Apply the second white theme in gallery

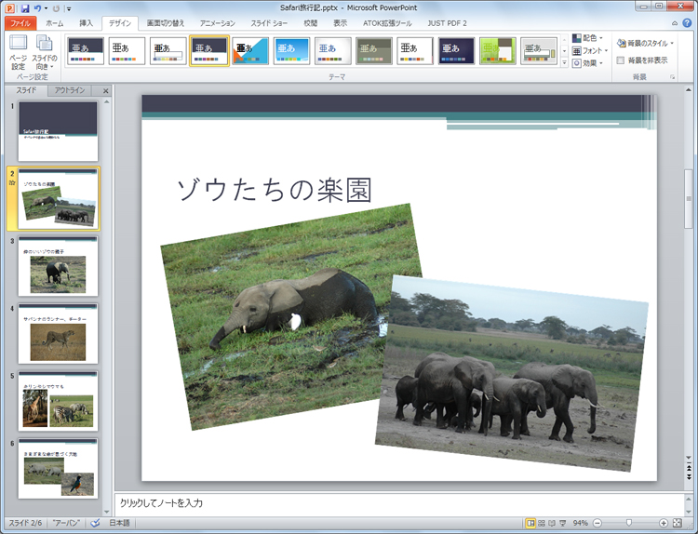pos(127,51)
